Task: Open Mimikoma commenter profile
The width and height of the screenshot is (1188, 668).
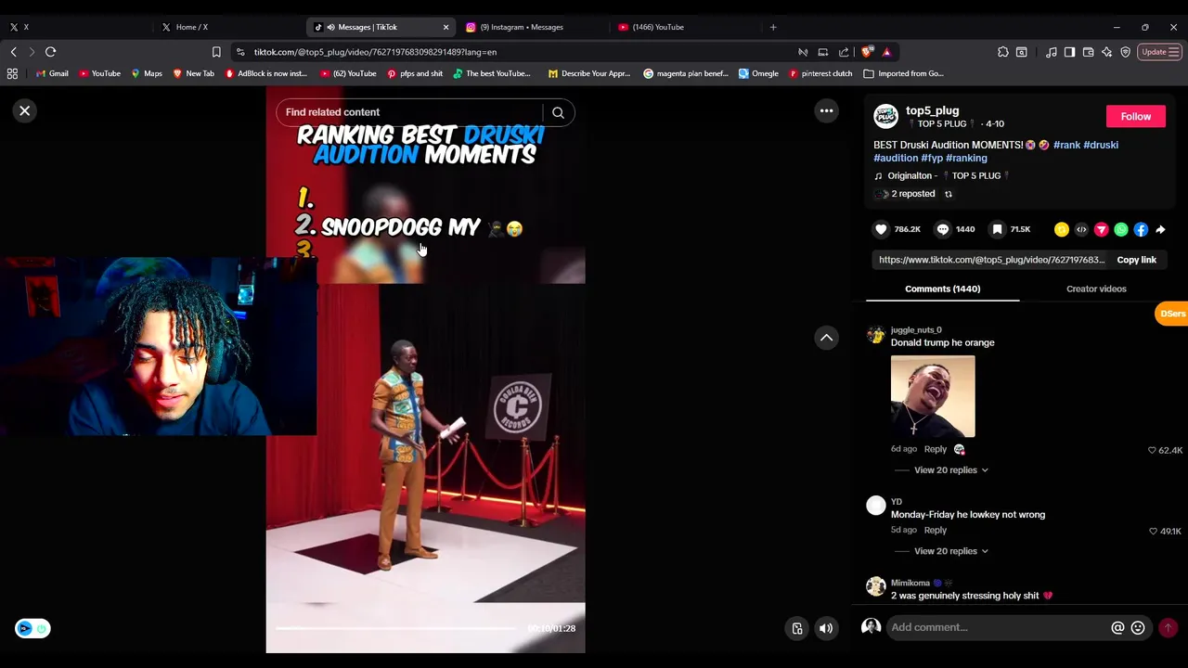Action: [910, 584]
